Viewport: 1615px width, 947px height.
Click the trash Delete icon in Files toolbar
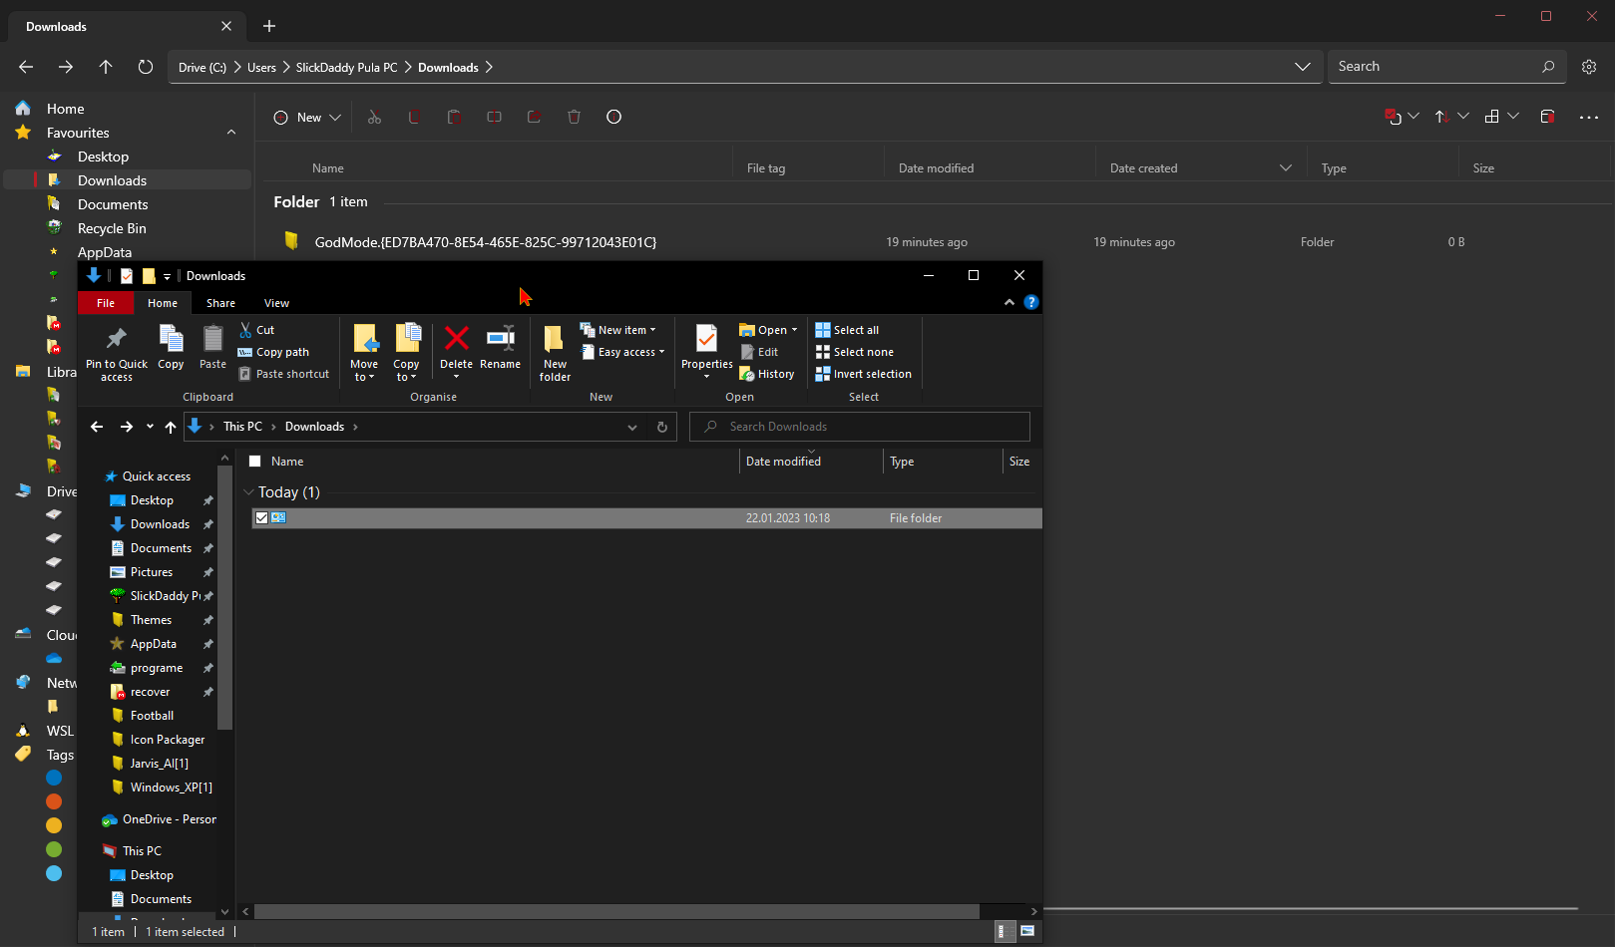pos(574,117)
